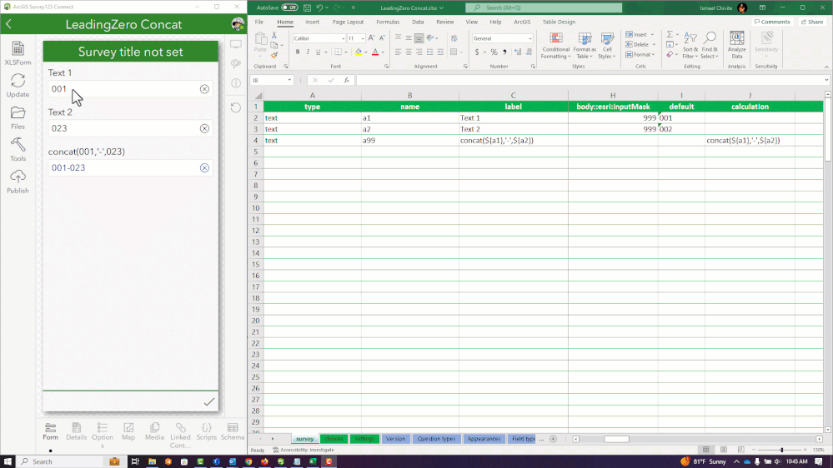Screen dimensions: 833x468
Task: Click the Comments button
Action: (x=772, y=22)
